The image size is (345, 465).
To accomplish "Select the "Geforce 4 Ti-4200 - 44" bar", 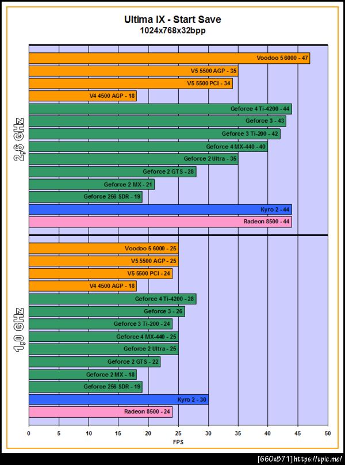I will click(x=160, y=109).
